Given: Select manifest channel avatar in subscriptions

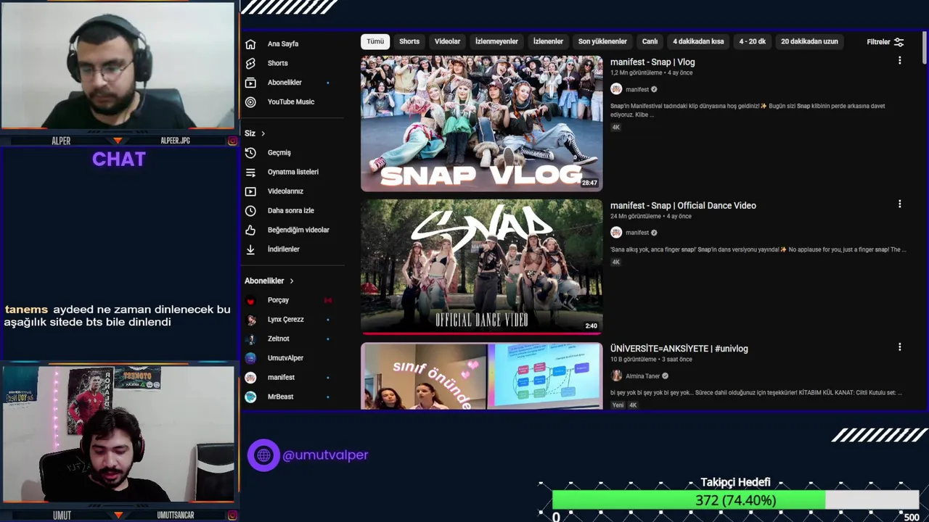Looking at the screenshot, I should pyautogui.click(x=250, y=378).
